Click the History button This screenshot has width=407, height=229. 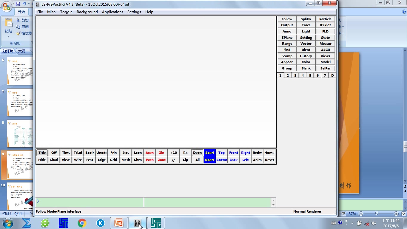pyautogui.click(x=306, y=56)
